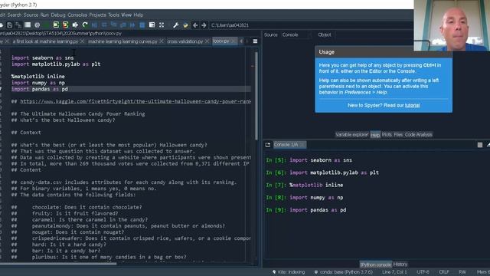Switch to Help pane tab

(x=375, y=135)
